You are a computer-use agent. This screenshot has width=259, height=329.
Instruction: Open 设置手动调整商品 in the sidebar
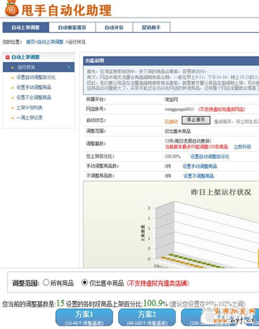34,87
